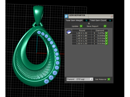Click the 0.07tw weight cell
This screenshot has width=130, height=97.
(x=101, y=33)
